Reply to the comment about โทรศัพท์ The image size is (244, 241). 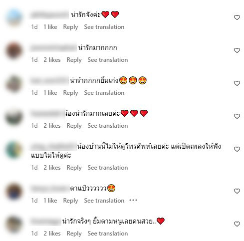[74, 168]
